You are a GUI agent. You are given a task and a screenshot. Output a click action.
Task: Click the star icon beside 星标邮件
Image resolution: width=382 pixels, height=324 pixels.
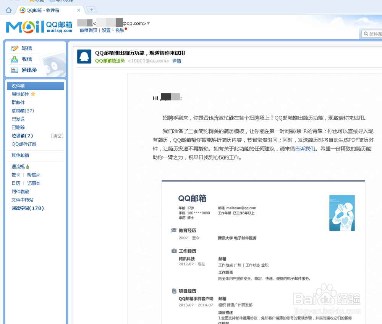pyautogui.click(x=33, y=94)
